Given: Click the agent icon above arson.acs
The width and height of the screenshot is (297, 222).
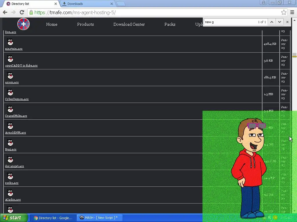Looking at the screenshot, I should click(x=10, y=75).
